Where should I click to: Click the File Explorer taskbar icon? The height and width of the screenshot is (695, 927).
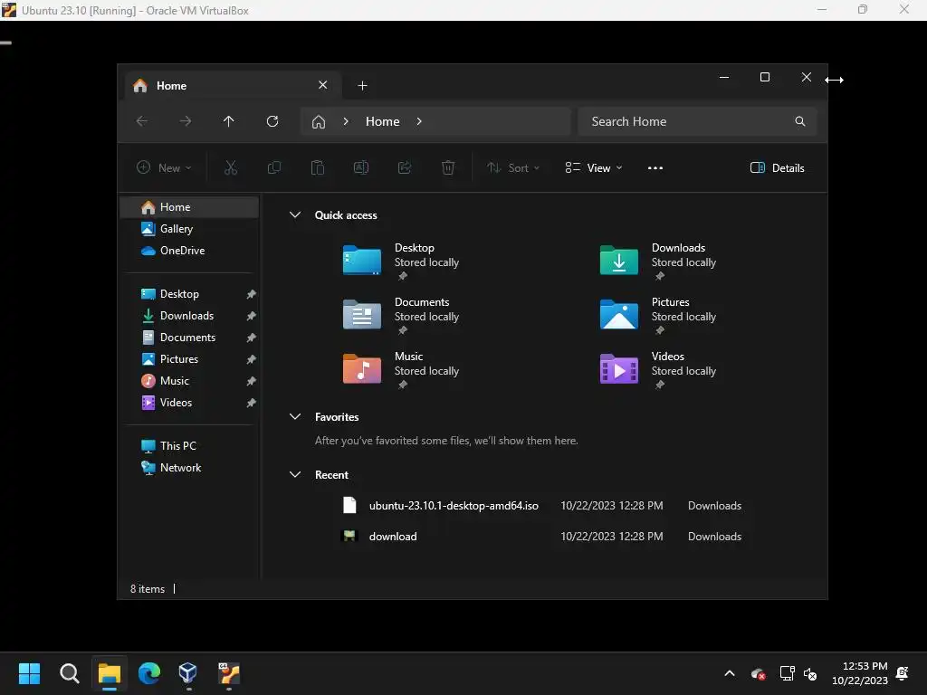(x=110, y=673)
